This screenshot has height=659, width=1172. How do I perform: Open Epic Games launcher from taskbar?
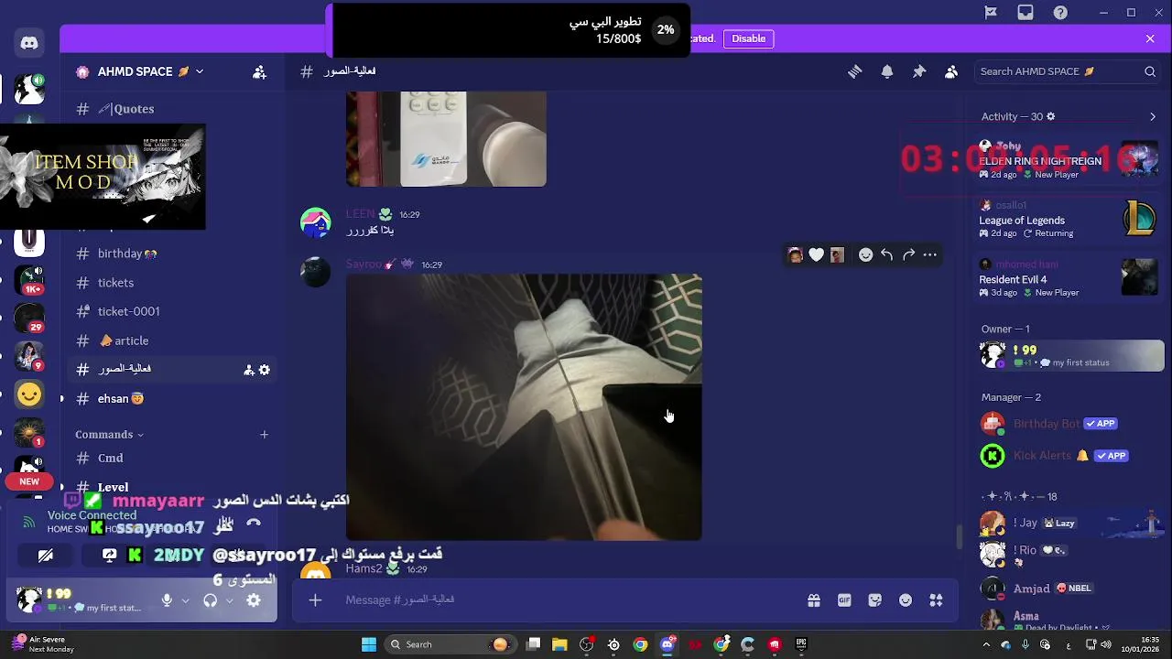click(x=801, y=644)
